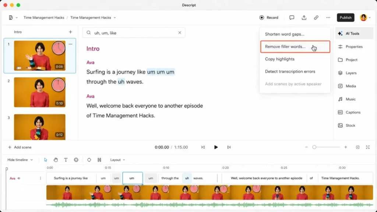
Task: Click highlighted uh word in transcript
Action: click(121, 82)
